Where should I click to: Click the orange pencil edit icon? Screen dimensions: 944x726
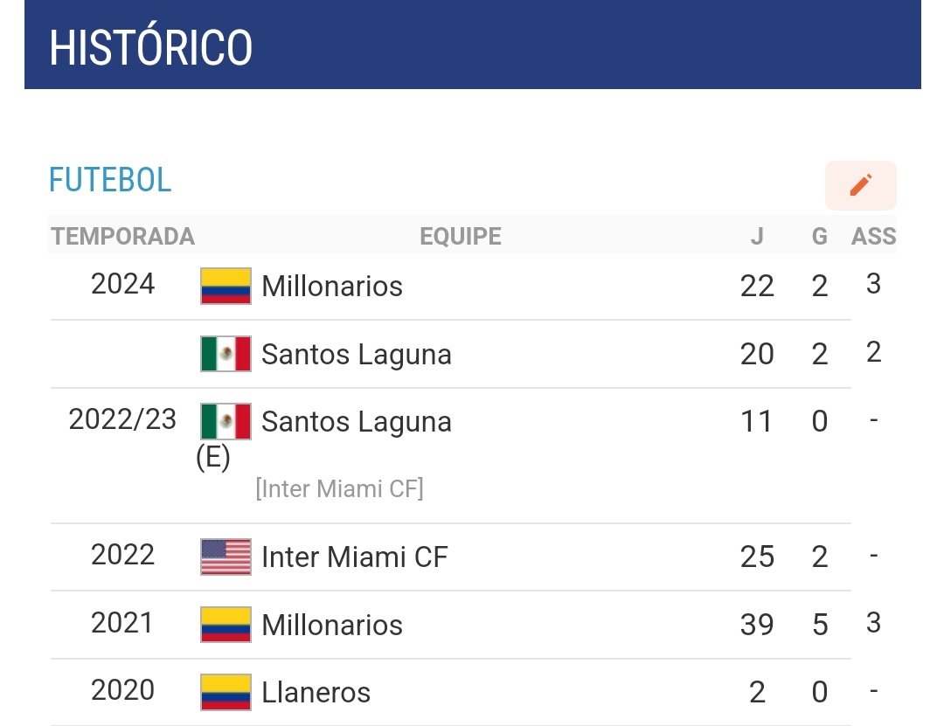coord(860,185)
